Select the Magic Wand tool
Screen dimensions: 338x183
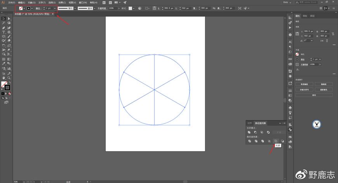coord(3,23)
